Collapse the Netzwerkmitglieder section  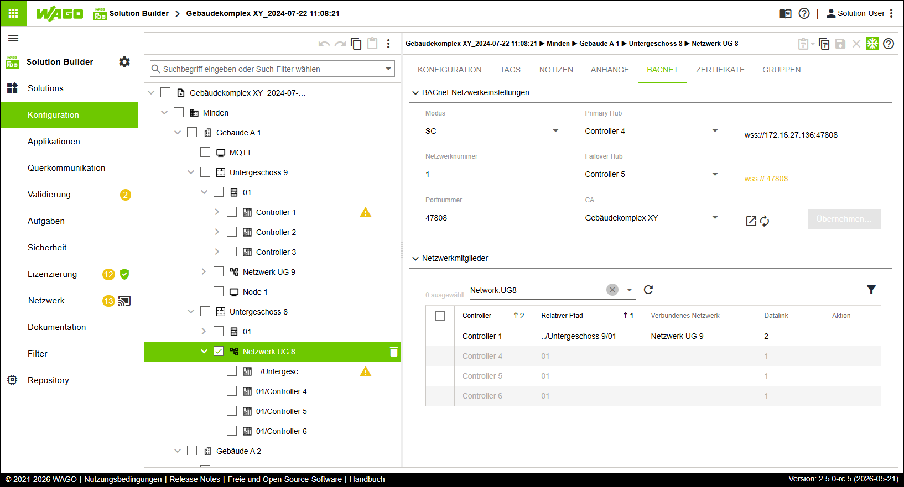pos(415,259)
